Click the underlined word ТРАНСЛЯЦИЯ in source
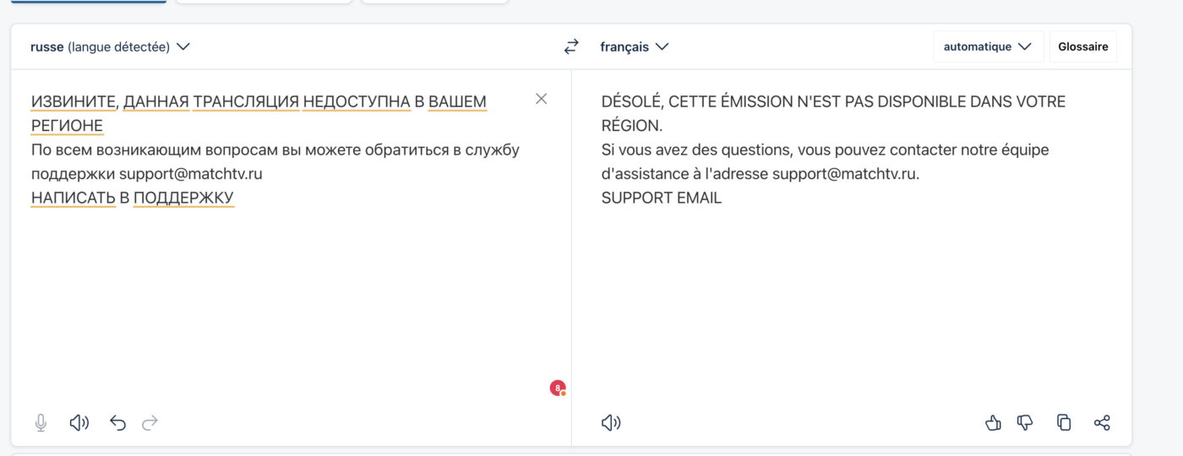The width and height of the screenshot is (1183, 456). (246, 101)
